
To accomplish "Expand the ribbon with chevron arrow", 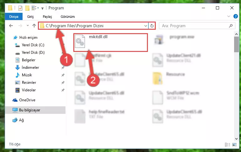I will pyautogui.click(x=229, y=16).
